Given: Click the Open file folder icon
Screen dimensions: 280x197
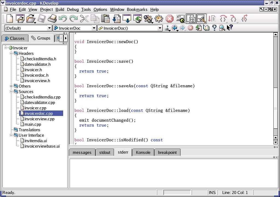Looking at the screenshot, I should pyautogui.click(x=31, y=19).
